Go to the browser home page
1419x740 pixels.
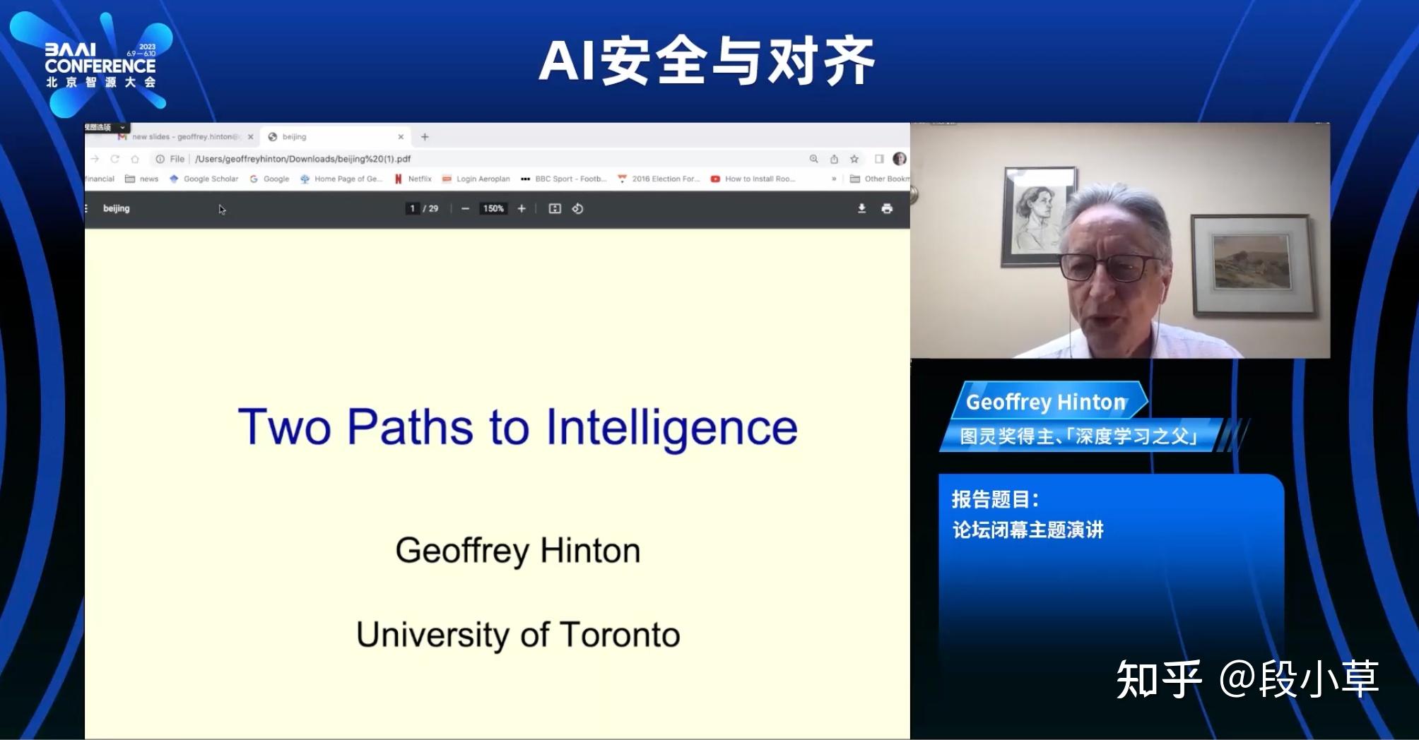coord(135,159)
